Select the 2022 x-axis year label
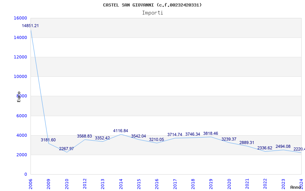 coord(265,184)
